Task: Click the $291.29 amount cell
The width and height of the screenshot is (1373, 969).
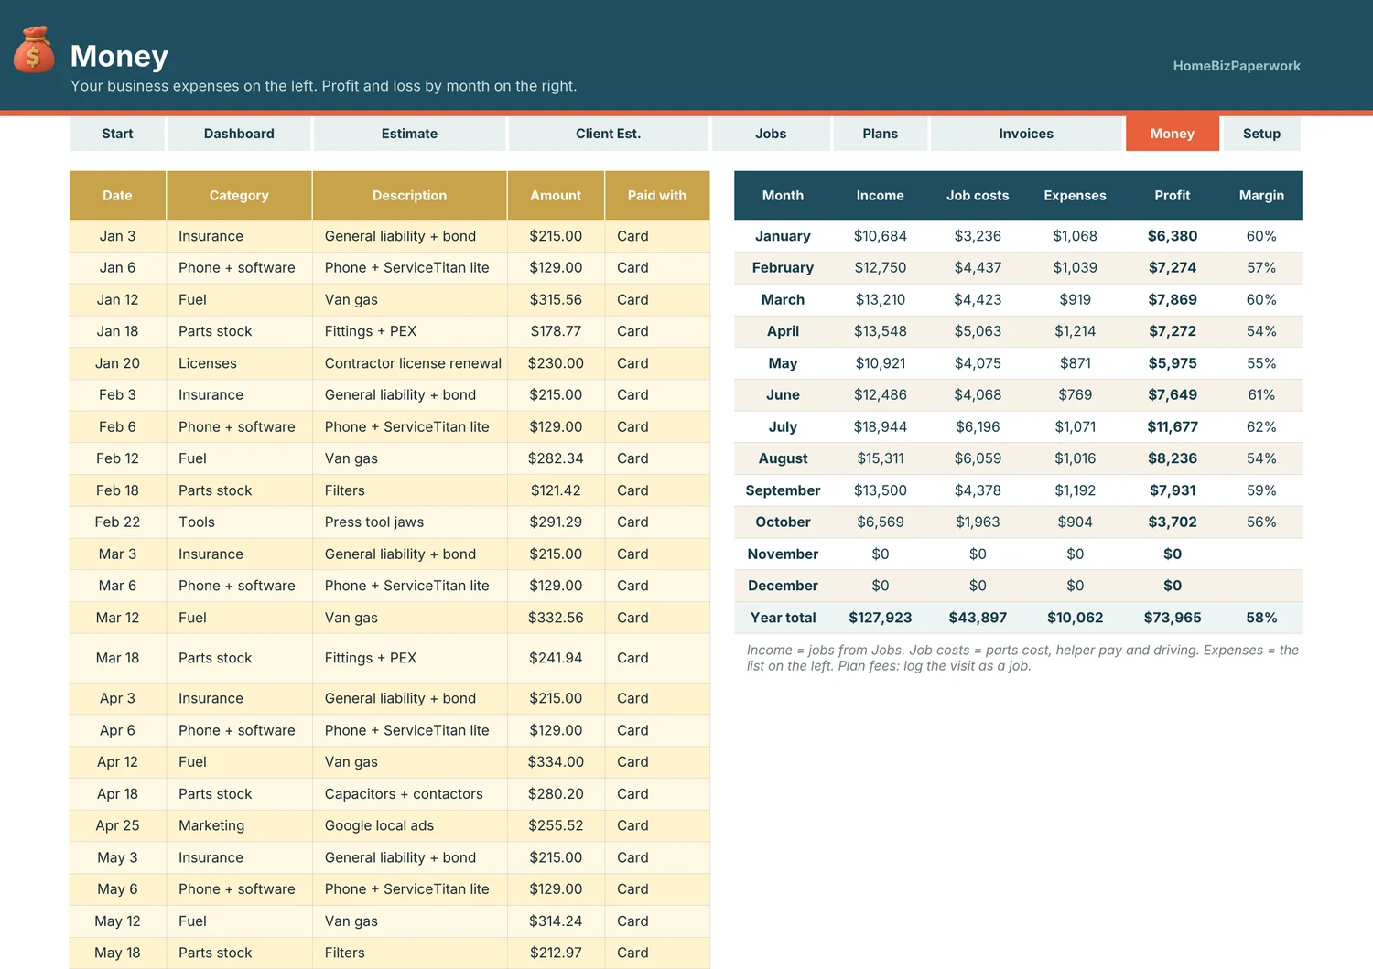Action: click(x=556, y=522)
